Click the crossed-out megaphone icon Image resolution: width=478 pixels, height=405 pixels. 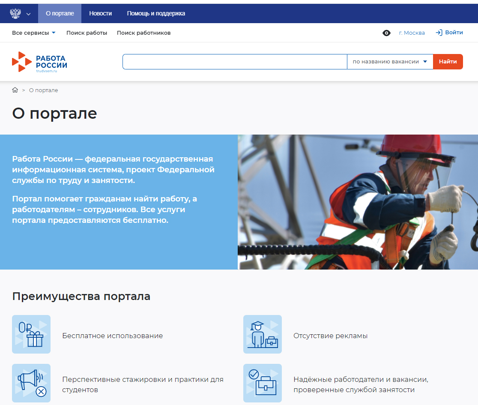tap(31, 383)
